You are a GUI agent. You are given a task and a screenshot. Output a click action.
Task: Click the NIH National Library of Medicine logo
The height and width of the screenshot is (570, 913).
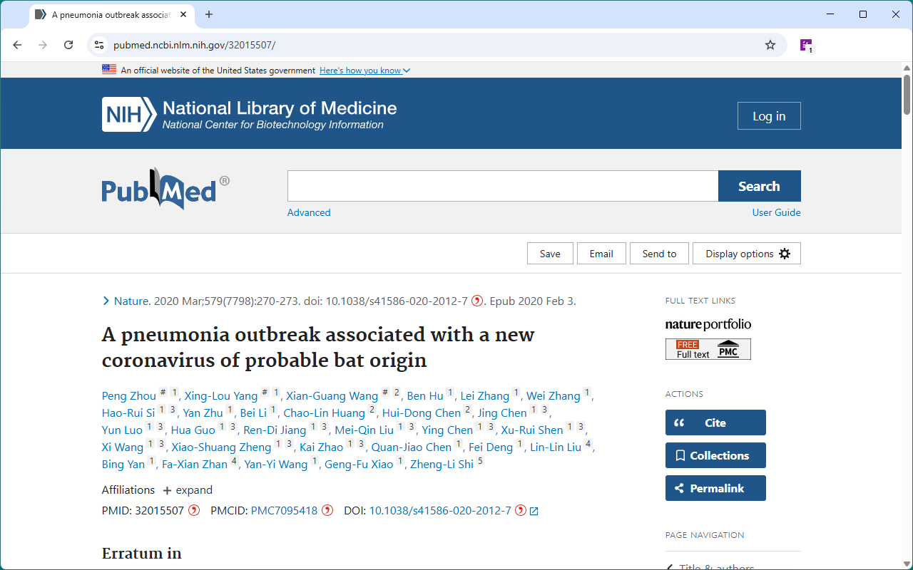click(x=249, y=115)
